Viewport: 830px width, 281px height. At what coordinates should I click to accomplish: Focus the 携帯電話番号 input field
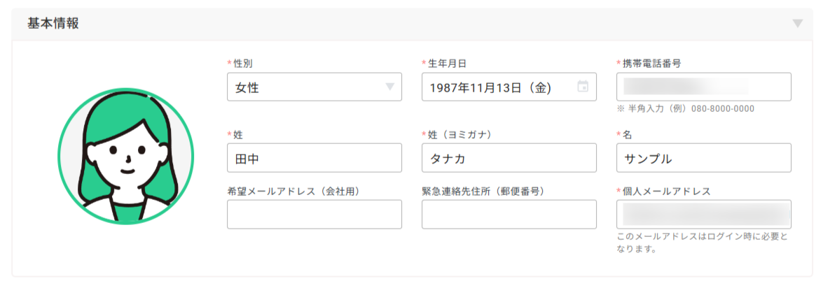(703, 87)
